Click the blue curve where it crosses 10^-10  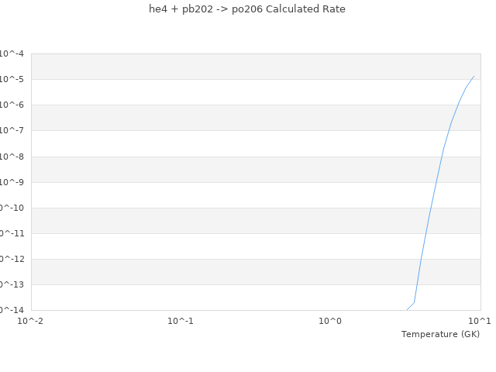pos(430,208)
